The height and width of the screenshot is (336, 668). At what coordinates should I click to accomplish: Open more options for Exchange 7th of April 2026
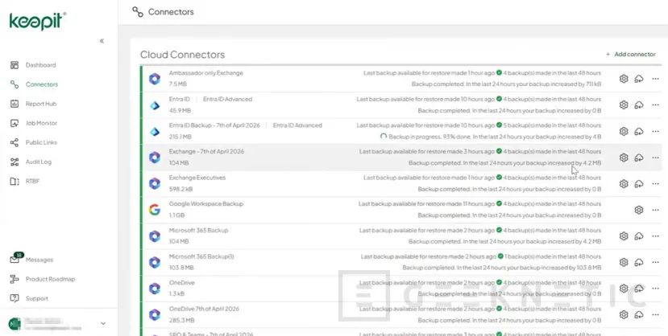[655, 158]
